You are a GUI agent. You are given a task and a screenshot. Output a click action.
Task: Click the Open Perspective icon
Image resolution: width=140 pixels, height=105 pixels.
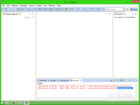pyautogui.click(x=127, y=9)
